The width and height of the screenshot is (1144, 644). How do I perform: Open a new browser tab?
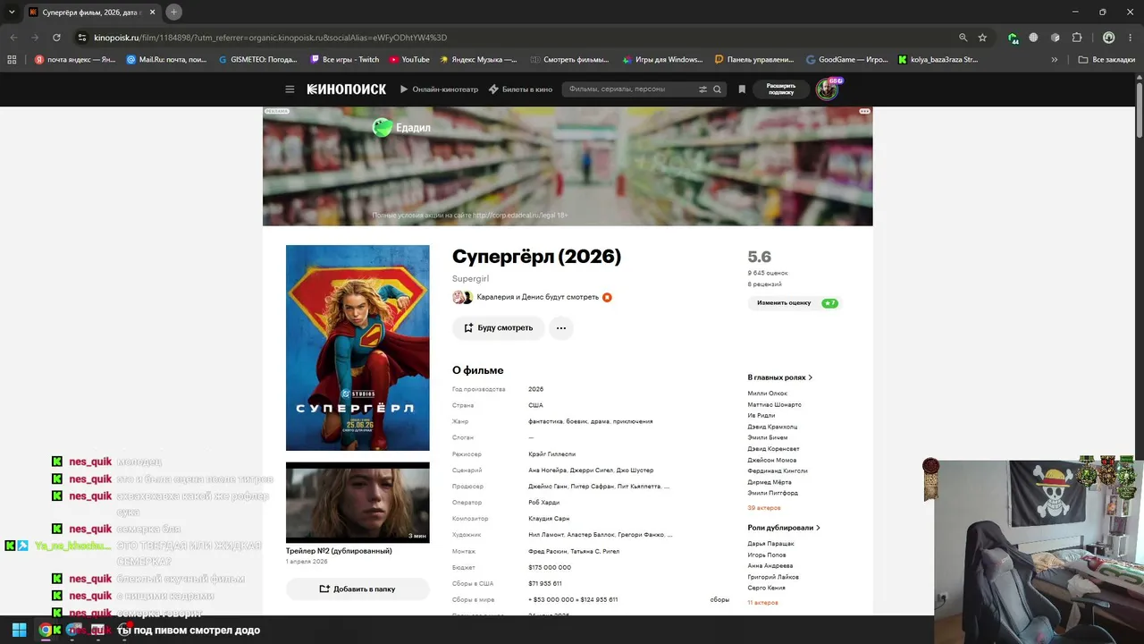[174, 12]
